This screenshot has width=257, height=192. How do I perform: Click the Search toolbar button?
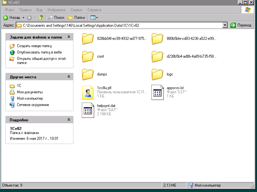pyautogui.click(x=56, y=18)
